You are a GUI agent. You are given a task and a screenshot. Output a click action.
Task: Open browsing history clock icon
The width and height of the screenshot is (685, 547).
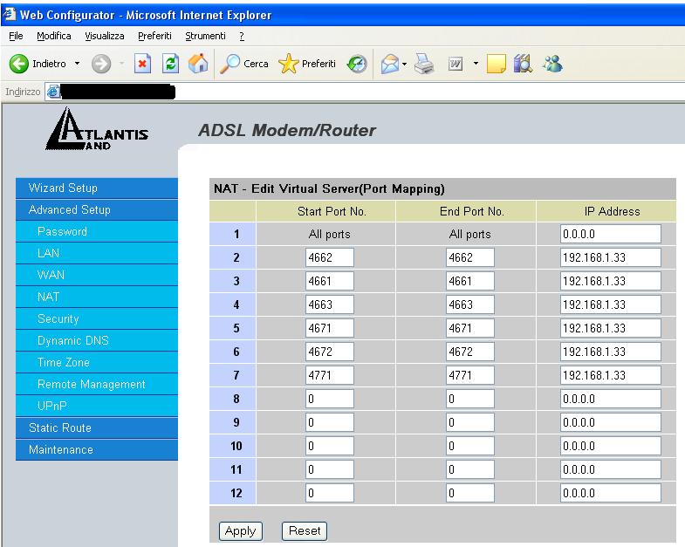click(357, 65)
